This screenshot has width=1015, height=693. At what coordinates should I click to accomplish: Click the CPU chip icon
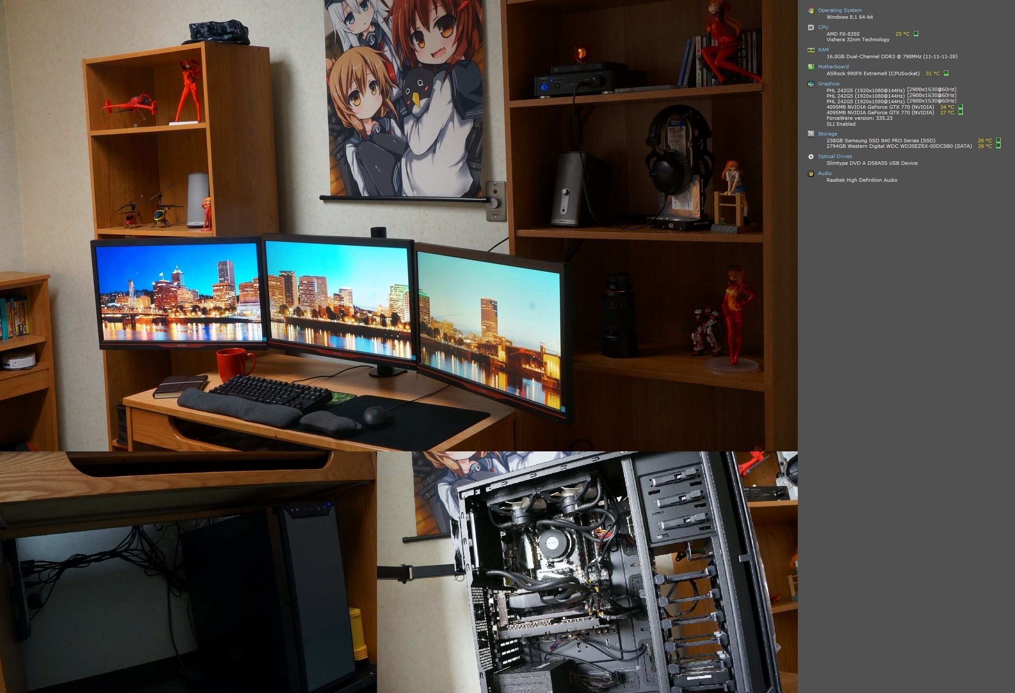(x=811, y=28)
